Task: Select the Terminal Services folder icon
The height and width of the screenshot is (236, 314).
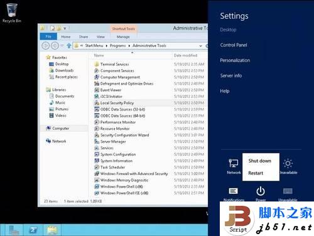Action: (x=97, y=64)
